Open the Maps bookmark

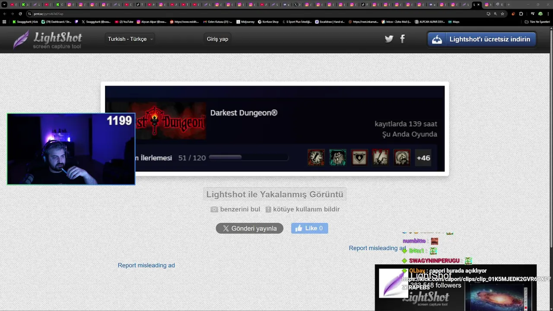[454, 22]
